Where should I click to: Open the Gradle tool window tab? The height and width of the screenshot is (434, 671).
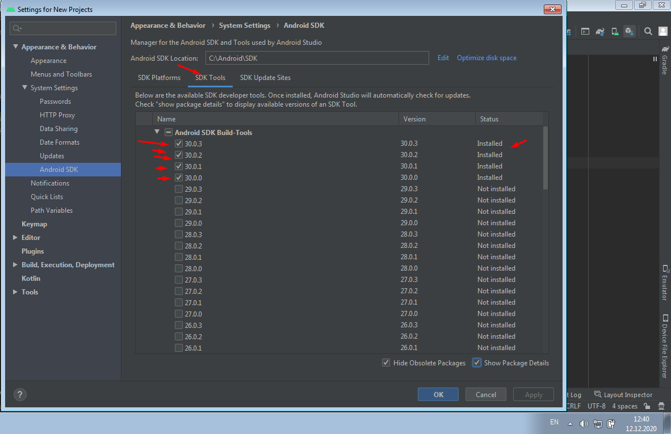(665, 60)
